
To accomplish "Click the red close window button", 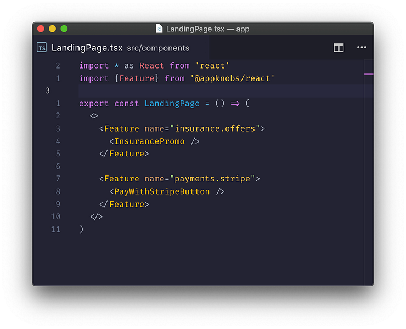I will point(41,29).
